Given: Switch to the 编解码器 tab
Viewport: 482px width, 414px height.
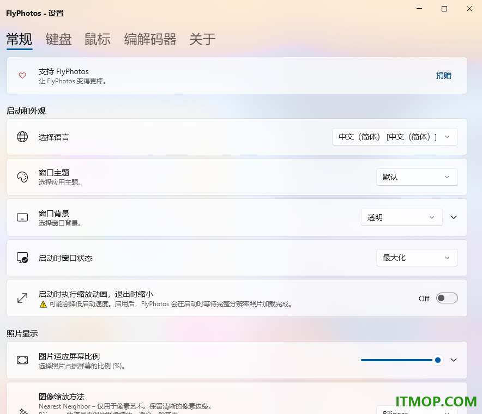Looking at the screenshot, I should coord(150,39).
